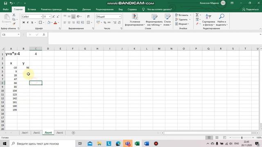Screen dimensions: 262x147
Task: Click the Wrap Text icon
Action: (88, 16)
